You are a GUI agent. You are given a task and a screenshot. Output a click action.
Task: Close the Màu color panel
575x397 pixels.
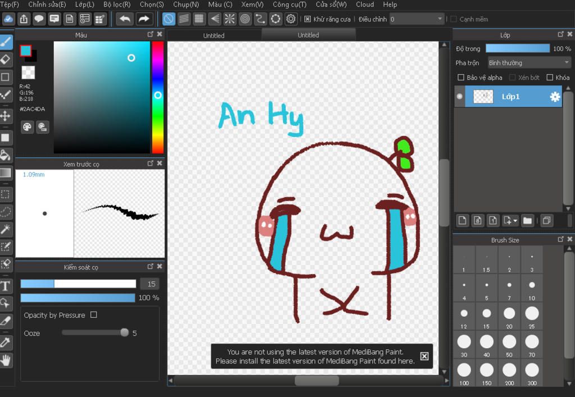pos(159,34)
